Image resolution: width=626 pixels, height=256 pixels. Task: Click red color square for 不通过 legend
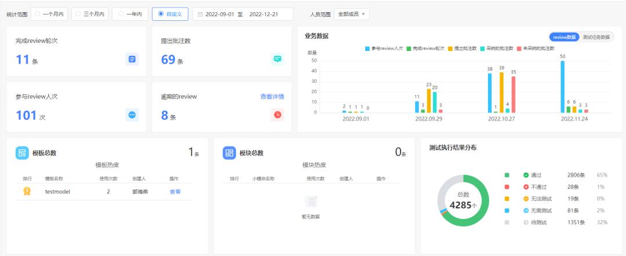click(507, 186)
